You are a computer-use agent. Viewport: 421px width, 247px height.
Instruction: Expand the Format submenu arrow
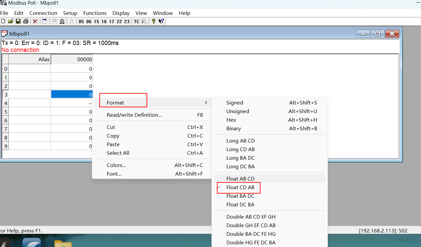click(x=206, y=103)
